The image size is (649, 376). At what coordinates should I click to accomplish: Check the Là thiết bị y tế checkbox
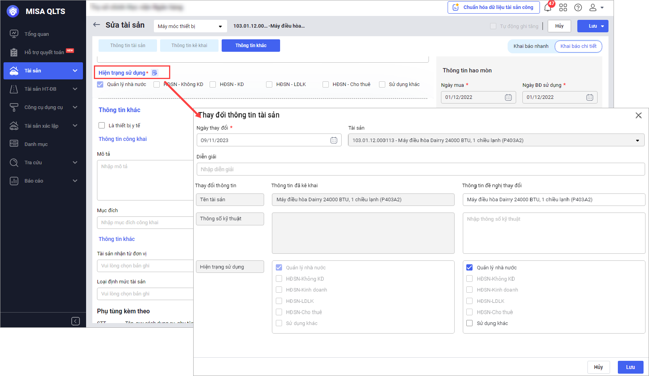click(102, 125)
